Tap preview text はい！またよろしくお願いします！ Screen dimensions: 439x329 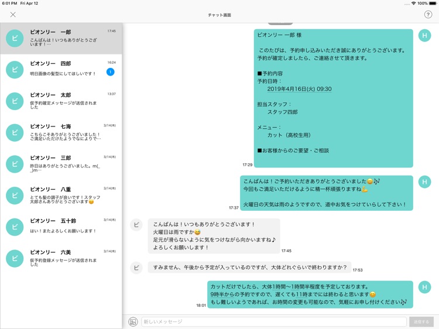(63, 231)
